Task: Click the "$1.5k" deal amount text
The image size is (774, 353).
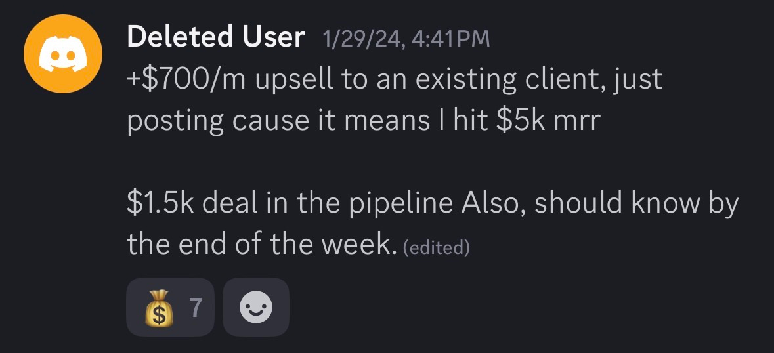Action: [160, 203]
